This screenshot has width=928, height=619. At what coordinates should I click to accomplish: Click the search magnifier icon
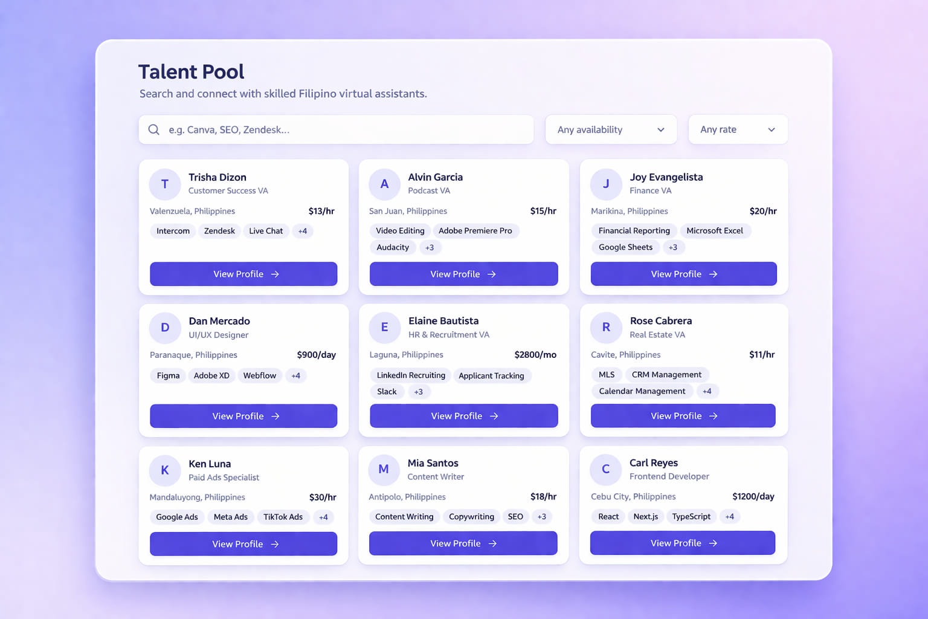(x=154, y=129)
